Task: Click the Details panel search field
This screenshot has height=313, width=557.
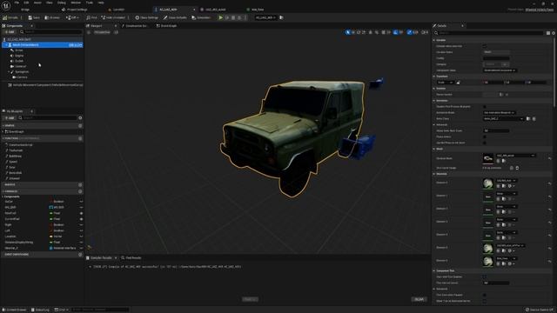Action: [x=490, y=33]
